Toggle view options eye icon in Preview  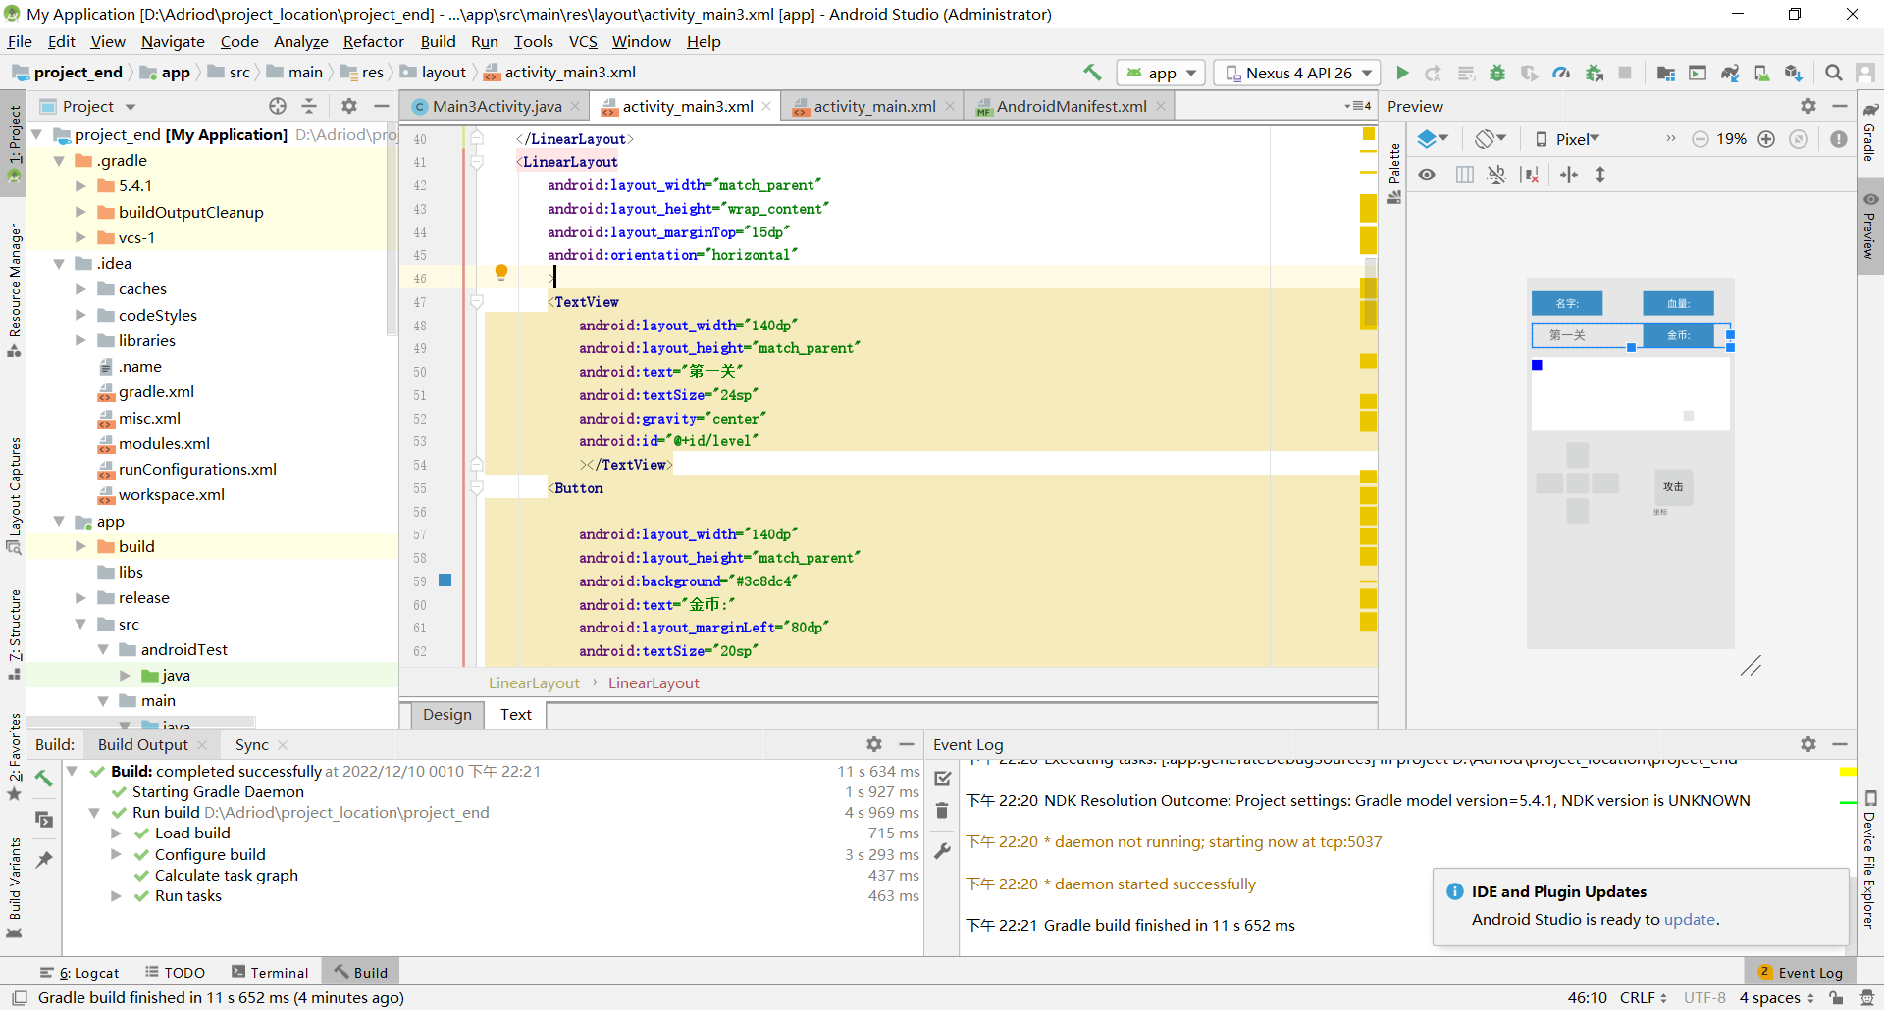1427,175
